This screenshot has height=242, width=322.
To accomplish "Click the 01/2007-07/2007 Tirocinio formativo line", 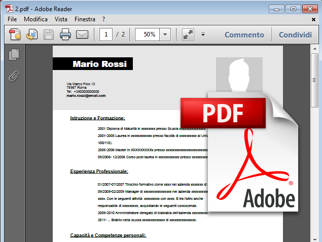I will coord(153,185).
